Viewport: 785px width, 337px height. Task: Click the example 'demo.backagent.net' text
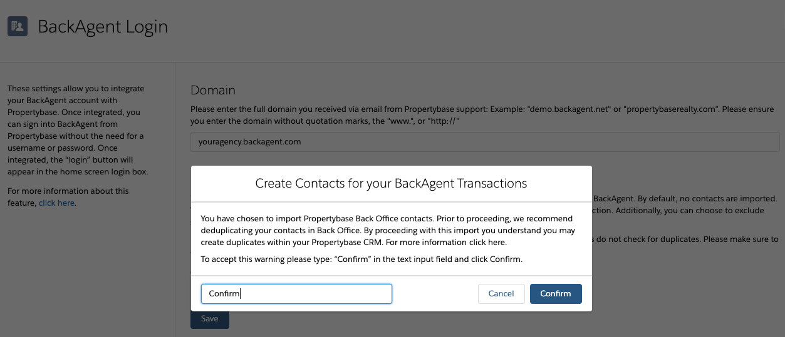569,109
